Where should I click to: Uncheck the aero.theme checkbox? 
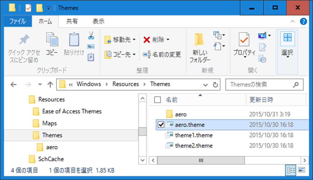[x=161, y=125]
